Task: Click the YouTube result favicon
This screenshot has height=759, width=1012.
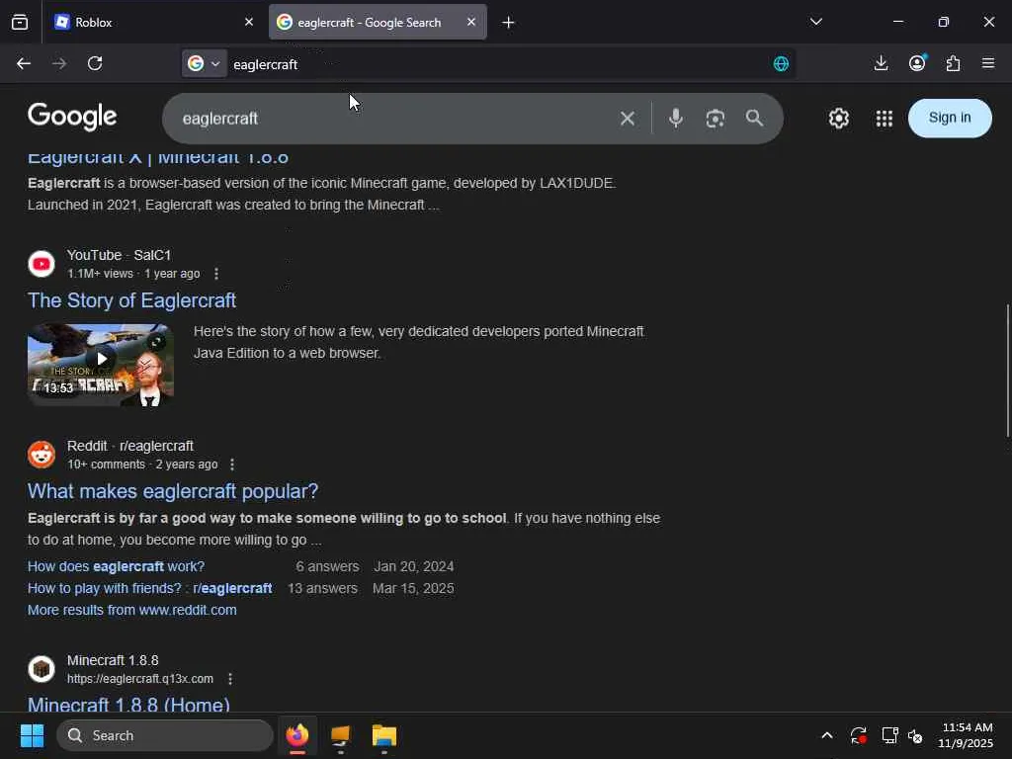Action: click(x=42, y=264)
